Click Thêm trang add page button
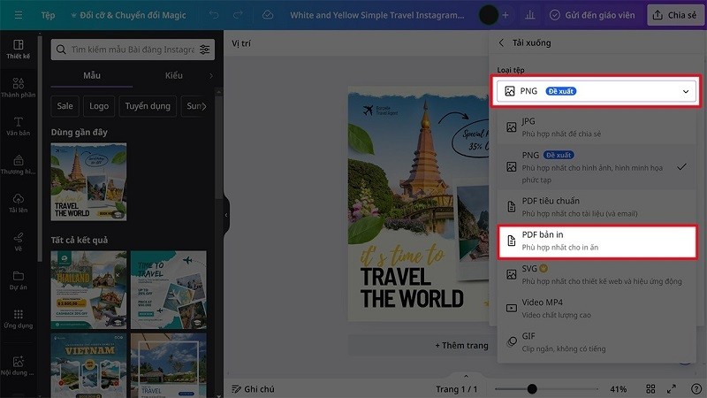The image size is (707, 398). pos(461,346)
